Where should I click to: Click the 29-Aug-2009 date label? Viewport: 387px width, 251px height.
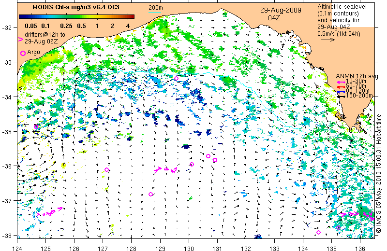[281, 10]
